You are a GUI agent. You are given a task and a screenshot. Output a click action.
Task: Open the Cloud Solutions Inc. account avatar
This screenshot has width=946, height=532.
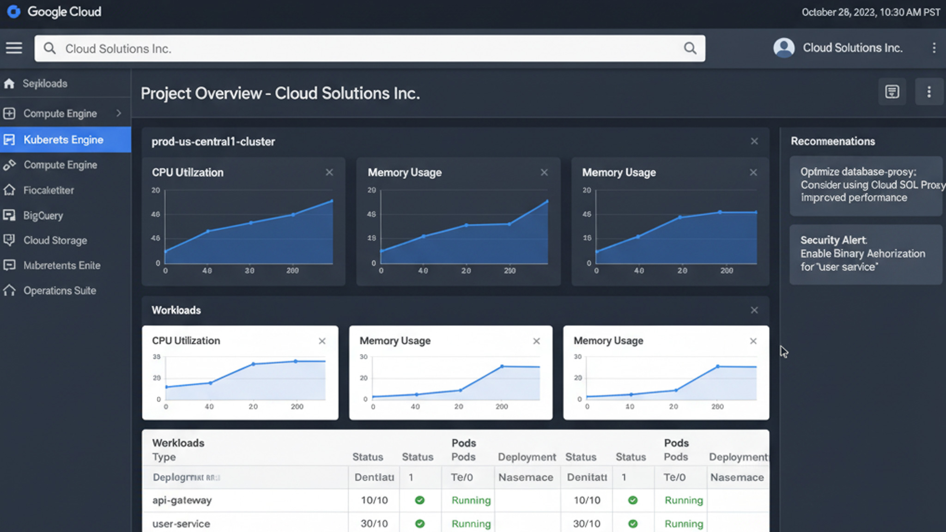tap(784, 48)
